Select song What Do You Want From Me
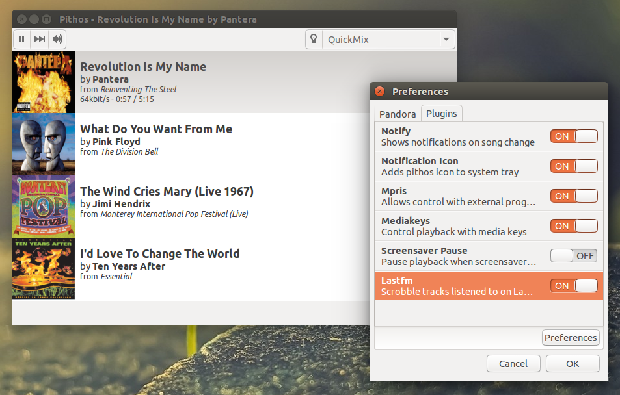The width and height of the screenshot is (620, 395). tap(156, 129)
